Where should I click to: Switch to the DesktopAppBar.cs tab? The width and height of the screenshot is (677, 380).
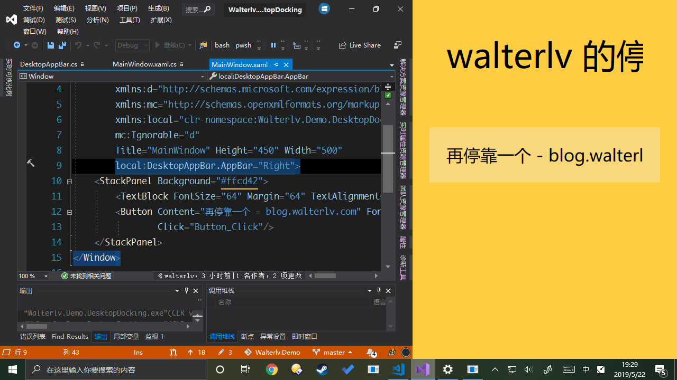(x=49, y=64)
